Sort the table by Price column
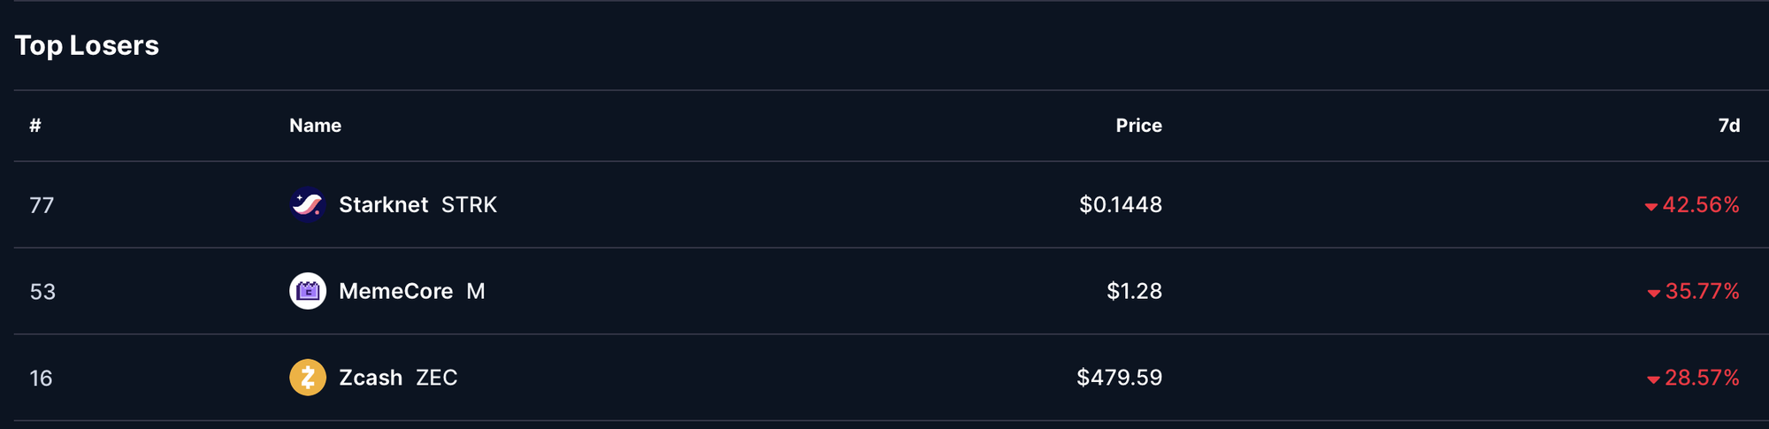This screenshot has height=429, width=1769. tap(1138, 126)
